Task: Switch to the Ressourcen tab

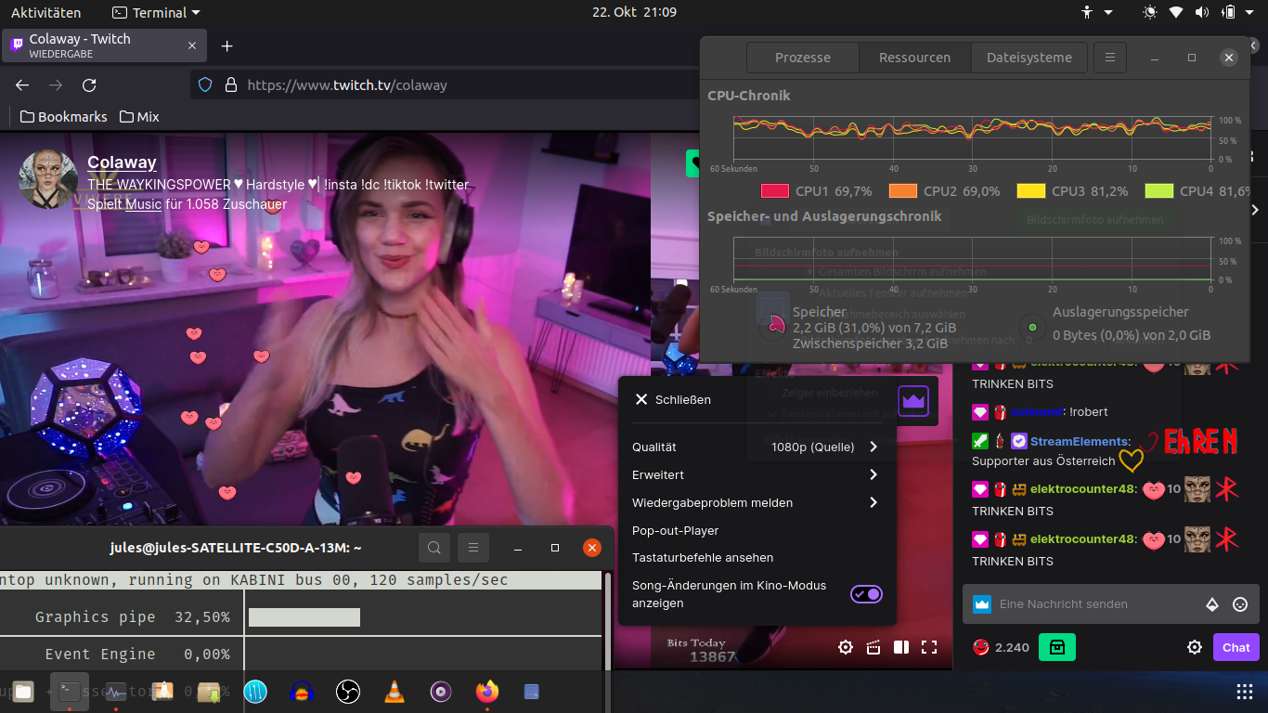Action: (x=915, y=58)
